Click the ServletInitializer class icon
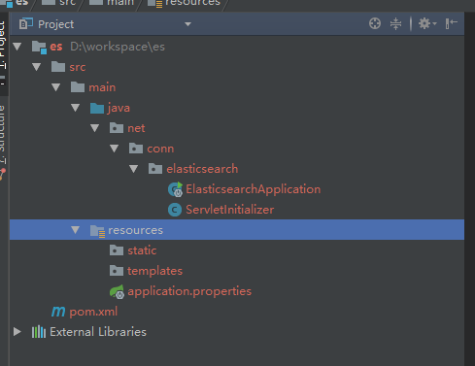Screen dimensions: 475x366 click(175, 210)
